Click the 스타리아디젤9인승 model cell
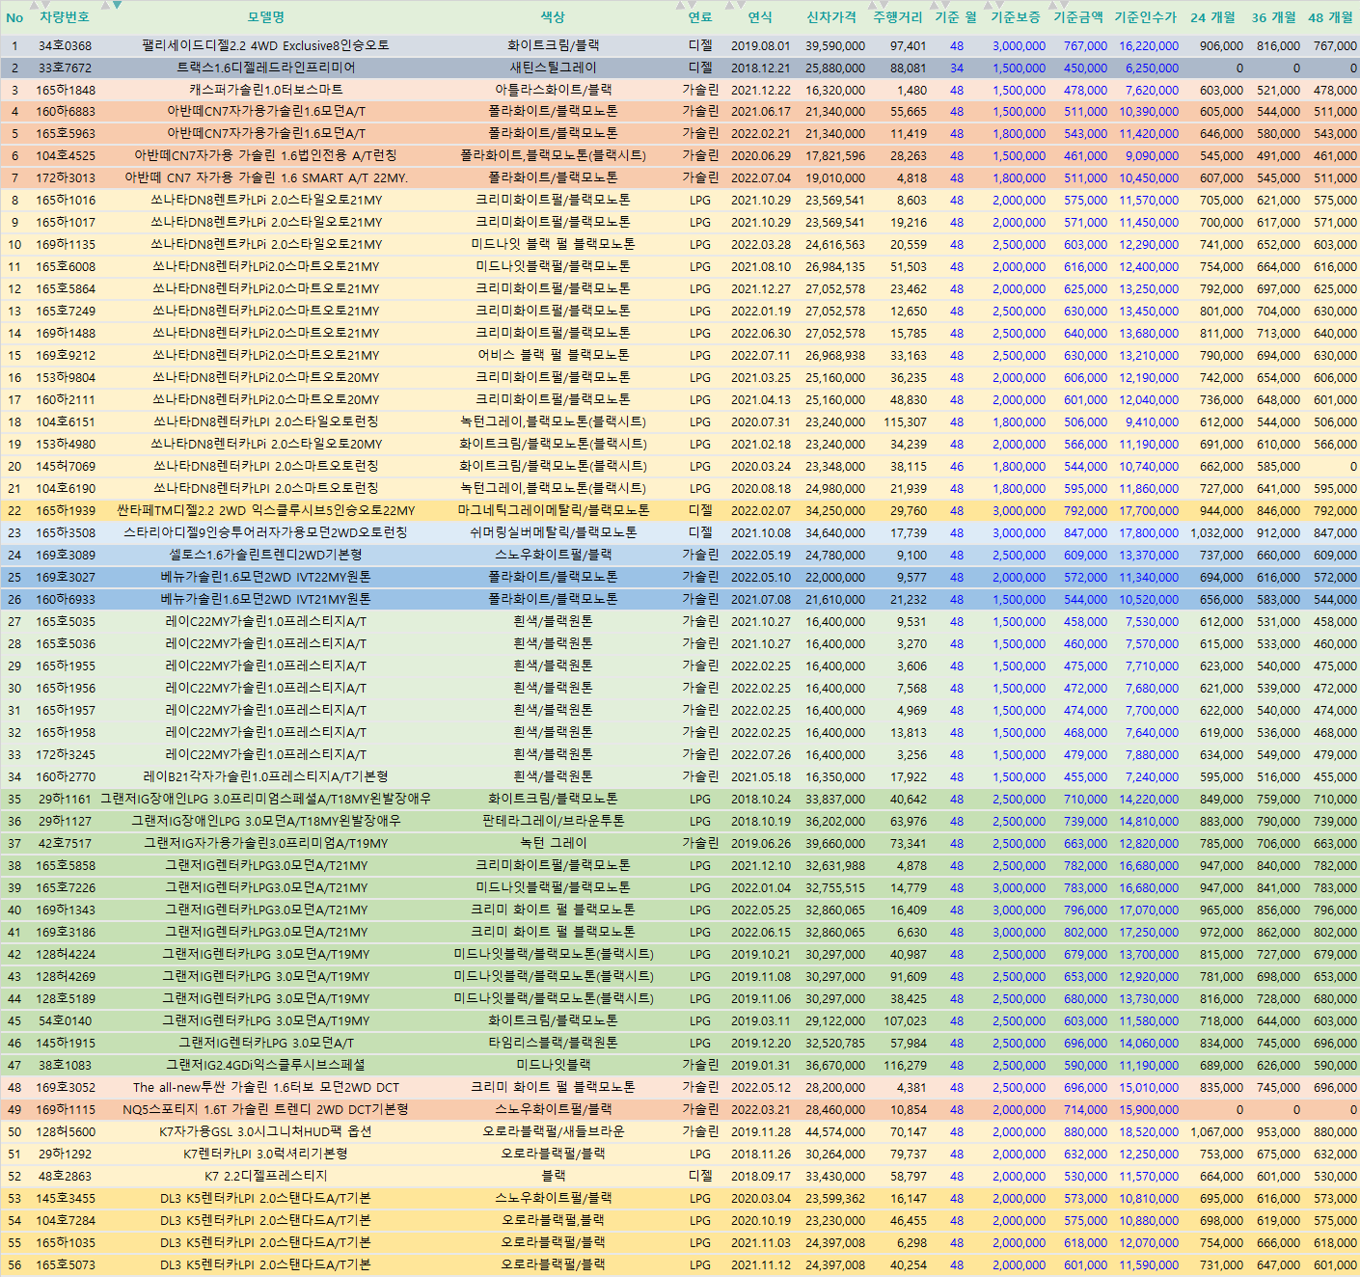 265,532
